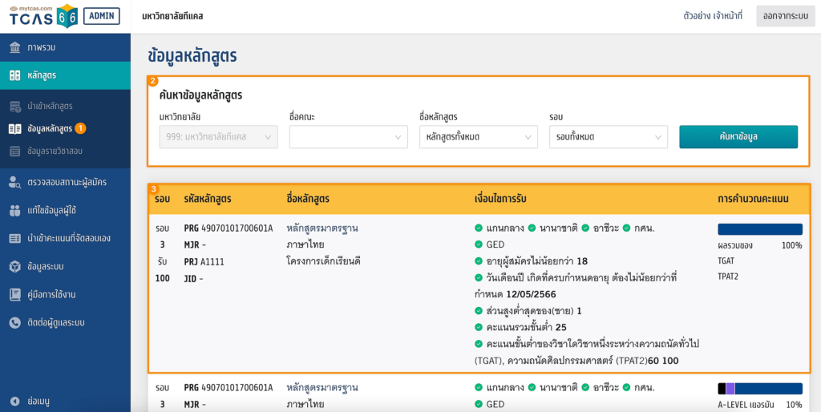Image resolution: width=821 pixels, height=412 pixels.
Task: Click the ติดต่อผู้ดูแลระบบ phone icon
Action: coord(15,322)
